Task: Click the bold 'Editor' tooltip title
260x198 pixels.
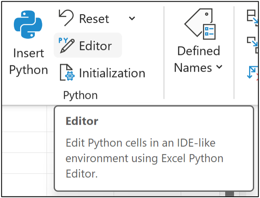Action: pos(82,121)
